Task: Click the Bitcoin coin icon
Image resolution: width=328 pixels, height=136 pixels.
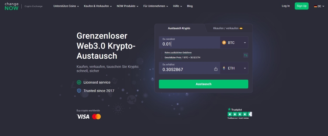Action: pyautogui.click(x=224, y=43)
